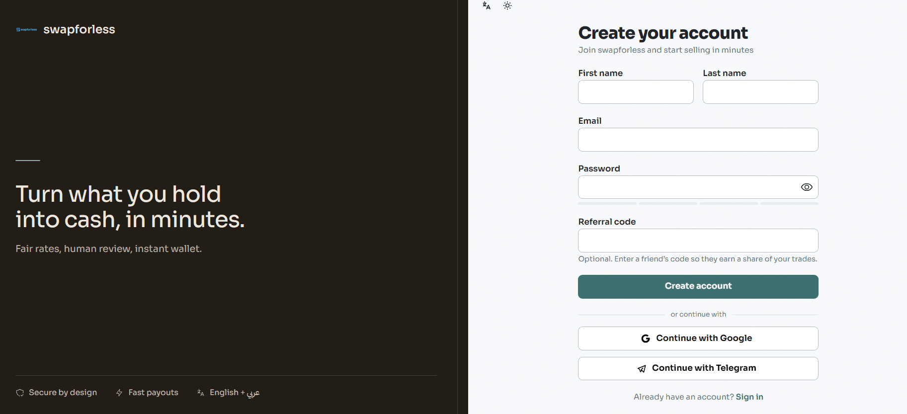Submit the Create account button
Screen dimensions: 907x414
pos(698,287)
